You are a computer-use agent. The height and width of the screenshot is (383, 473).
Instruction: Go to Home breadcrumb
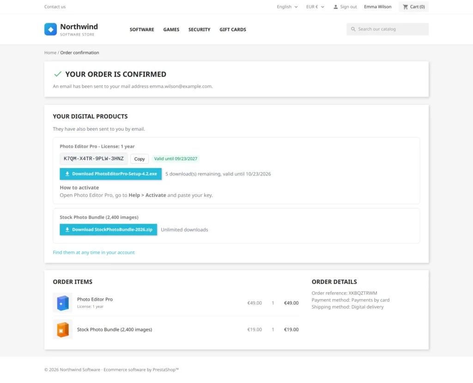pos(50,53)
